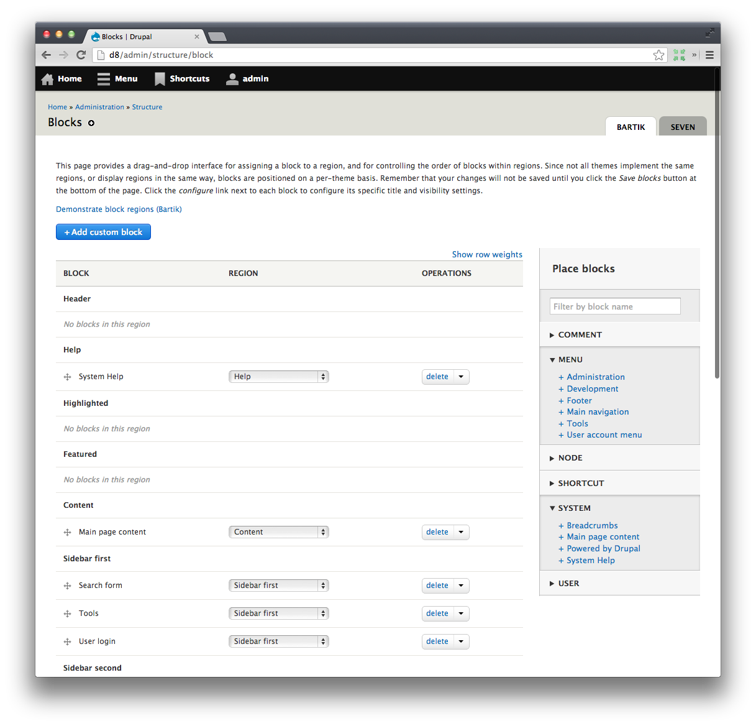Image resolution: width=756 pixels, height=726 pixels.
Task: Collapse the SYSTEM category
Action: (x=619, y=508)
